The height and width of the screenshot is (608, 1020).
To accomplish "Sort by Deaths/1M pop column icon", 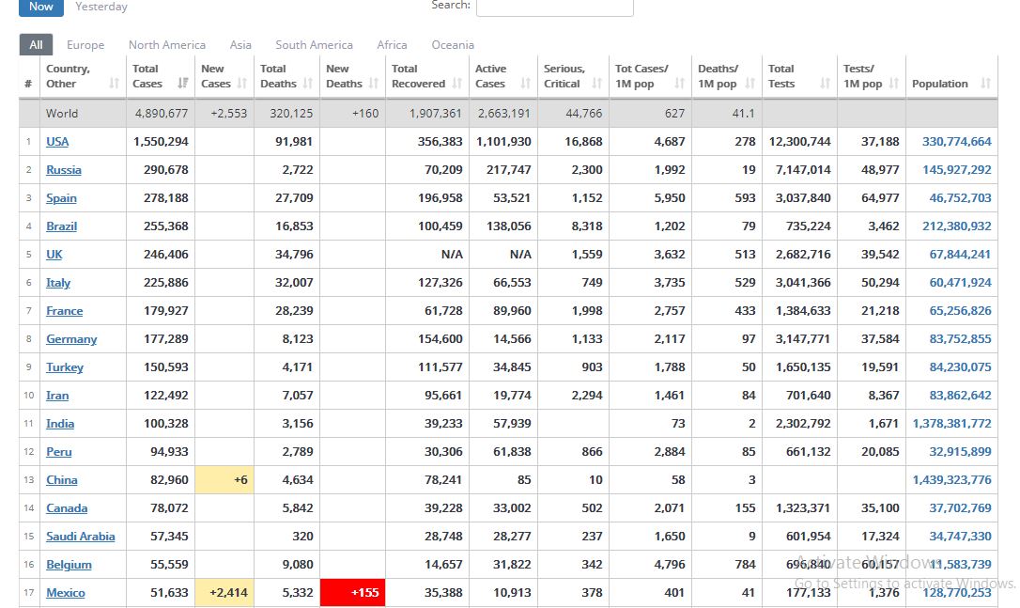I will coord(750,84).
